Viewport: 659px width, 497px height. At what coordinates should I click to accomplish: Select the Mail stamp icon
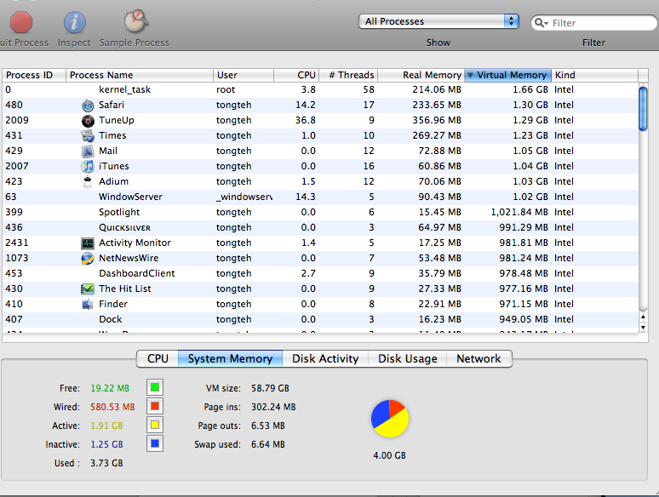pos(88,151)
